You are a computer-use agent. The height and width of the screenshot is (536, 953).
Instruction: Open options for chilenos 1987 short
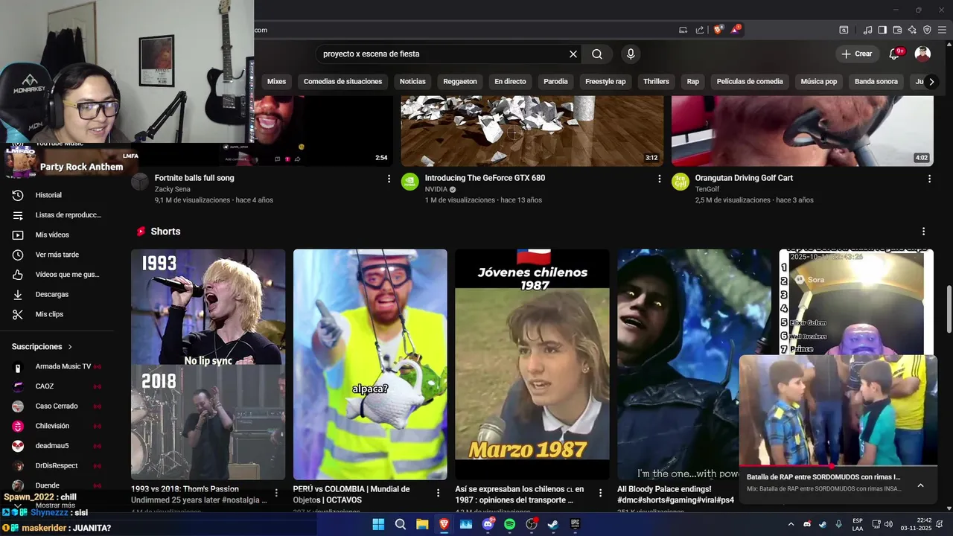tap(600, 493)
